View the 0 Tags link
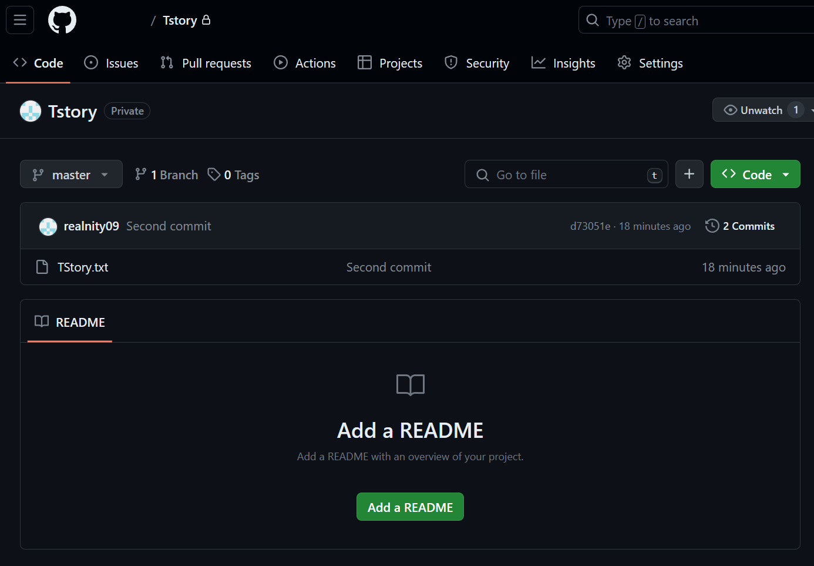The width and height of the screenshot is (814, 566). coord(234,175)
